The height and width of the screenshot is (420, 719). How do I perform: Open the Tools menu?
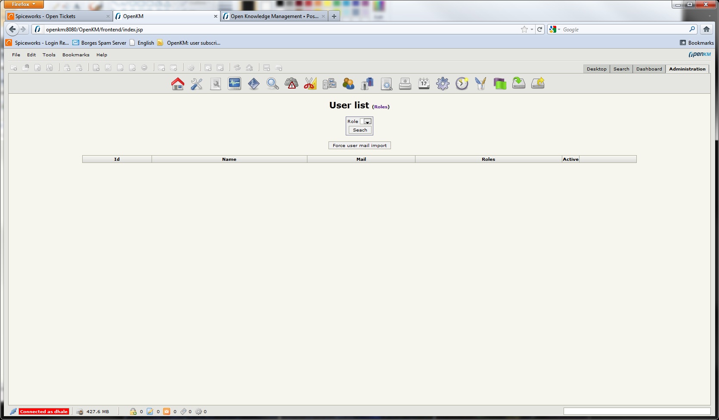pyautogui.click(x=49, y=55)
